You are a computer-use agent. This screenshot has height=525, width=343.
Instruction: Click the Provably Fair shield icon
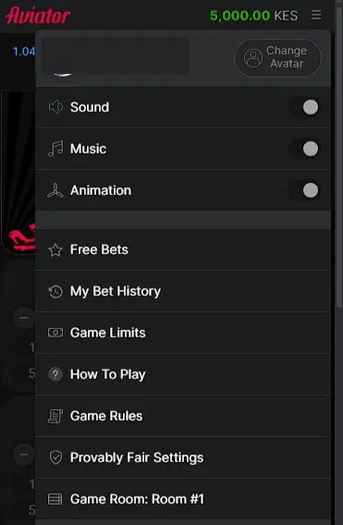[x=55, y=458]
